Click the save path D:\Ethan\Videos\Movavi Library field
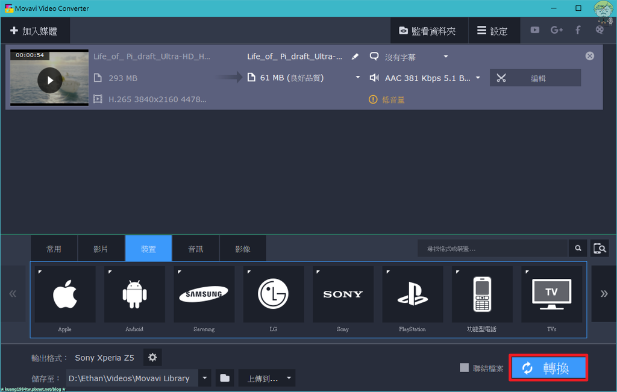Screen dimensions: 617x392 132,378
